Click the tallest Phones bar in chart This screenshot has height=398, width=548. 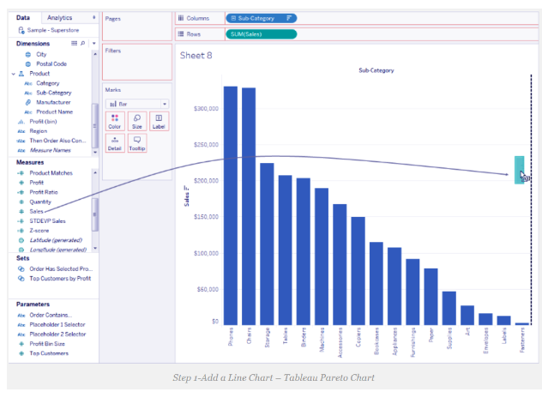point(230,206)
